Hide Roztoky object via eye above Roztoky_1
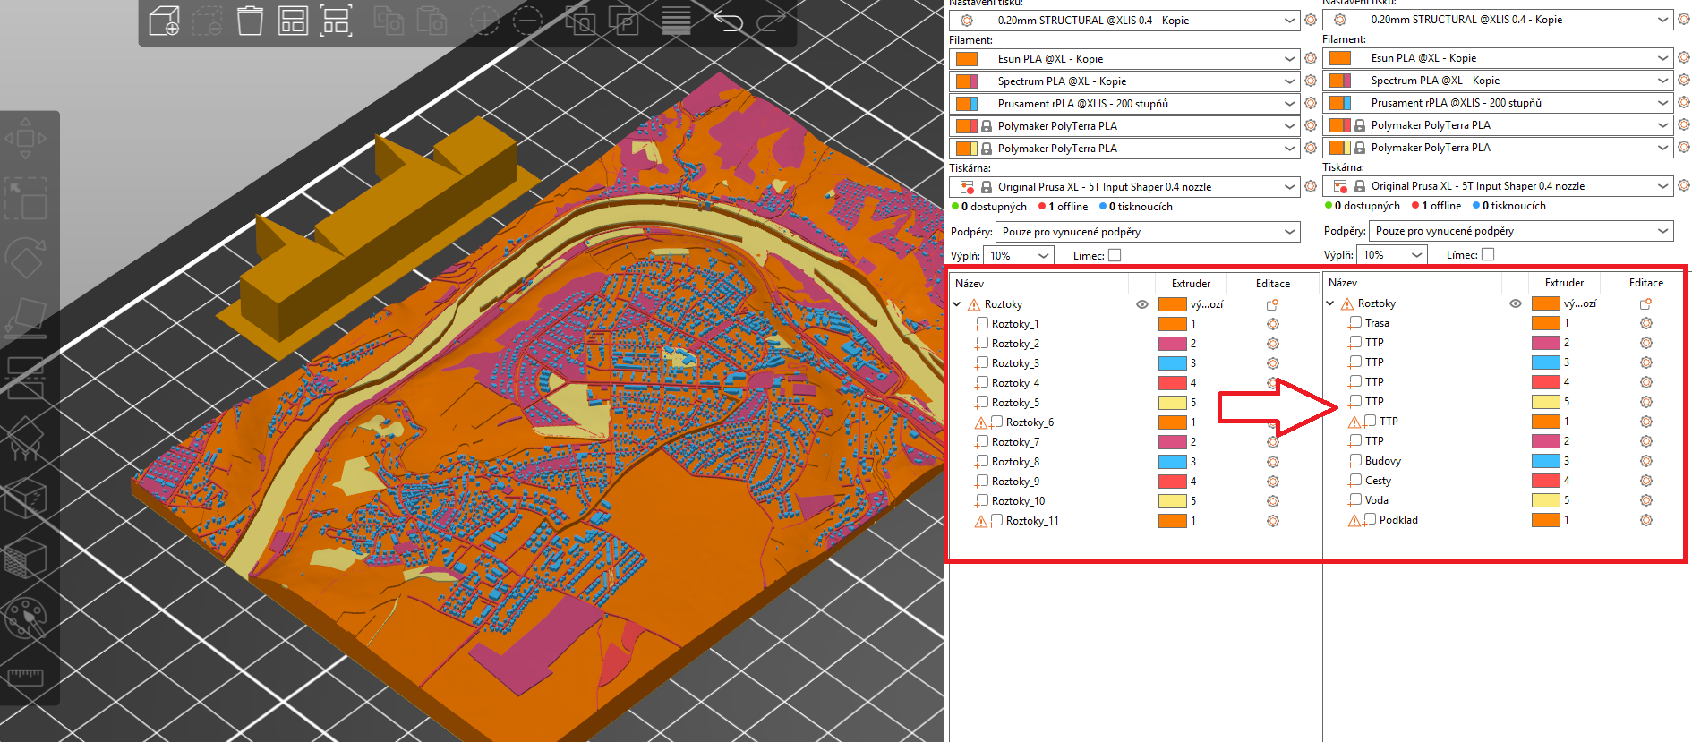Screen dimensions: 1692x742 pyautogui.click(x=1142, y=304)
